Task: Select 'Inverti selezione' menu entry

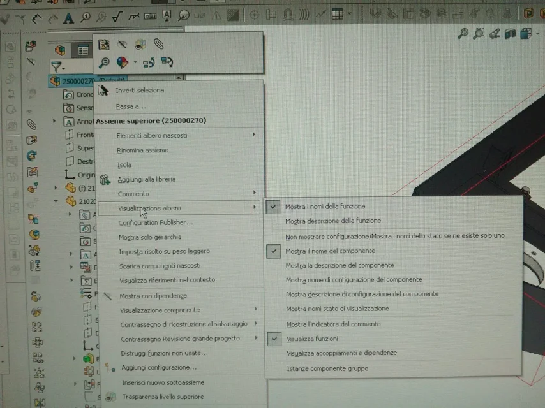Action: (x=140, y=91)
